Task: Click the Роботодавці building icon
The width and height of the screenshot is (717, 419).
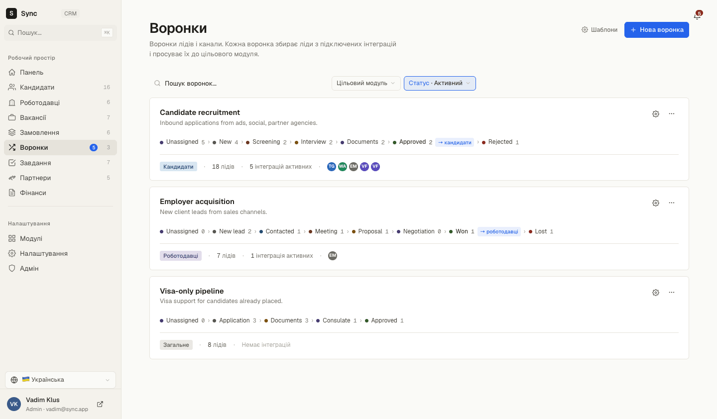Action: click(x=12, y=103)
